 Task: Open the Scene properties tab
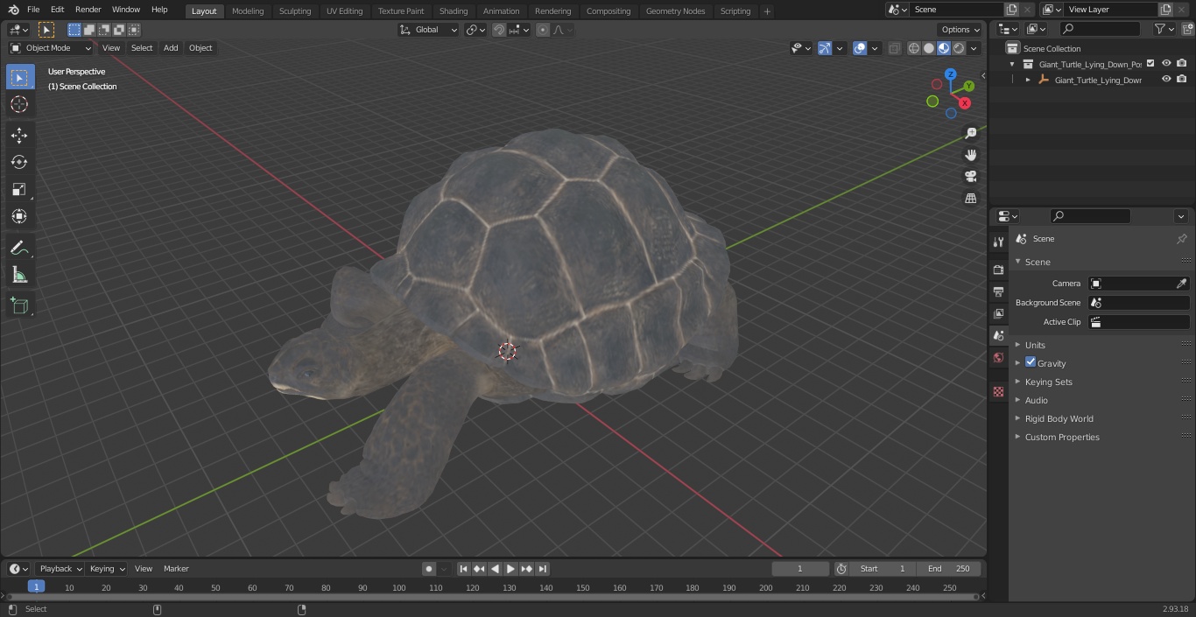pos(998,335)
